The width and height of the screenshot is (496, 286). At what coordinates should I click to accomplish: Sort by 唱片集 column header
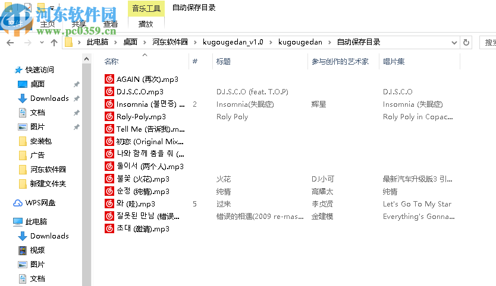(x=394, y=62)
